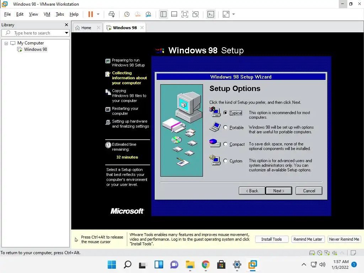Open the Snapshot Manager wrench-clock icon
Viewport: 364px width, 273px height.
(148, 14)
